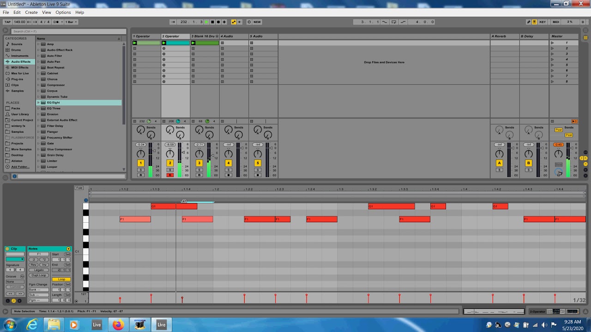Open the Clip color chooser dropdown
591x332 pixels.
tap(15, 259)
